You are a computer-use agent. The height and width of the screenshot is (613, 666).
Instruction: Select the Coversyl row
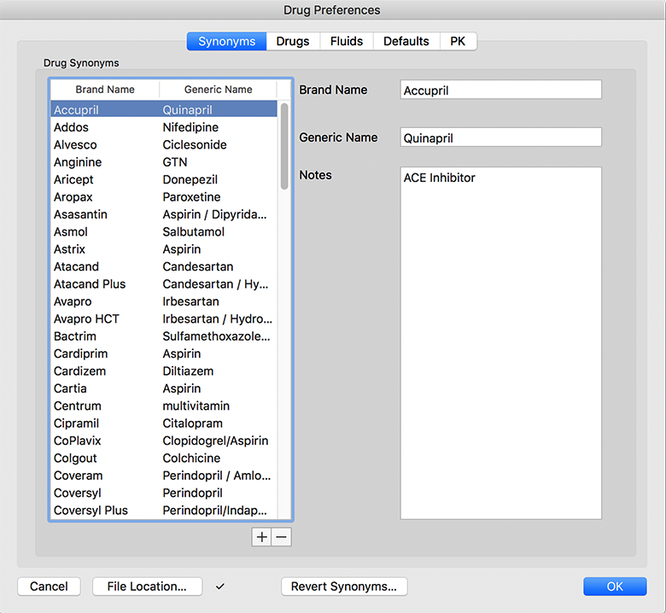point(164,493)
